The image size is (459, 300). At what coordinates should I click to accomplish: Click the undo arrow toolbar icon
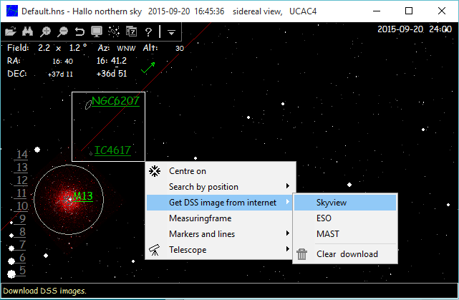pyautogui.click(x=79, y=32)
